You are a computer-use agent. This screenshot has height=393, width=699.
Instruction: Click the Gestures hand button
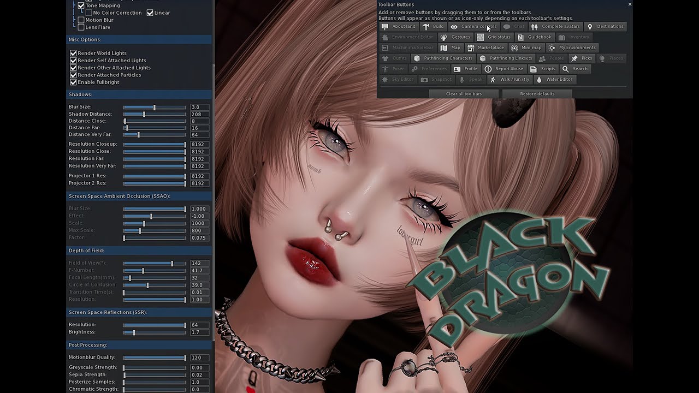(455, 37)
